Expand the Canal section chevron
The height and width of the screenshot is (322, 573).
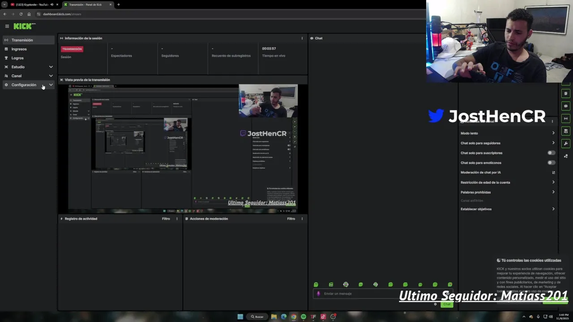coord(51,76)
